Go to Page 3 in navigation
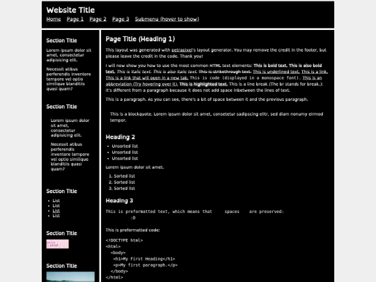Image resolution: width=376 pixels, height=282 pixels. tap(120, 19)
